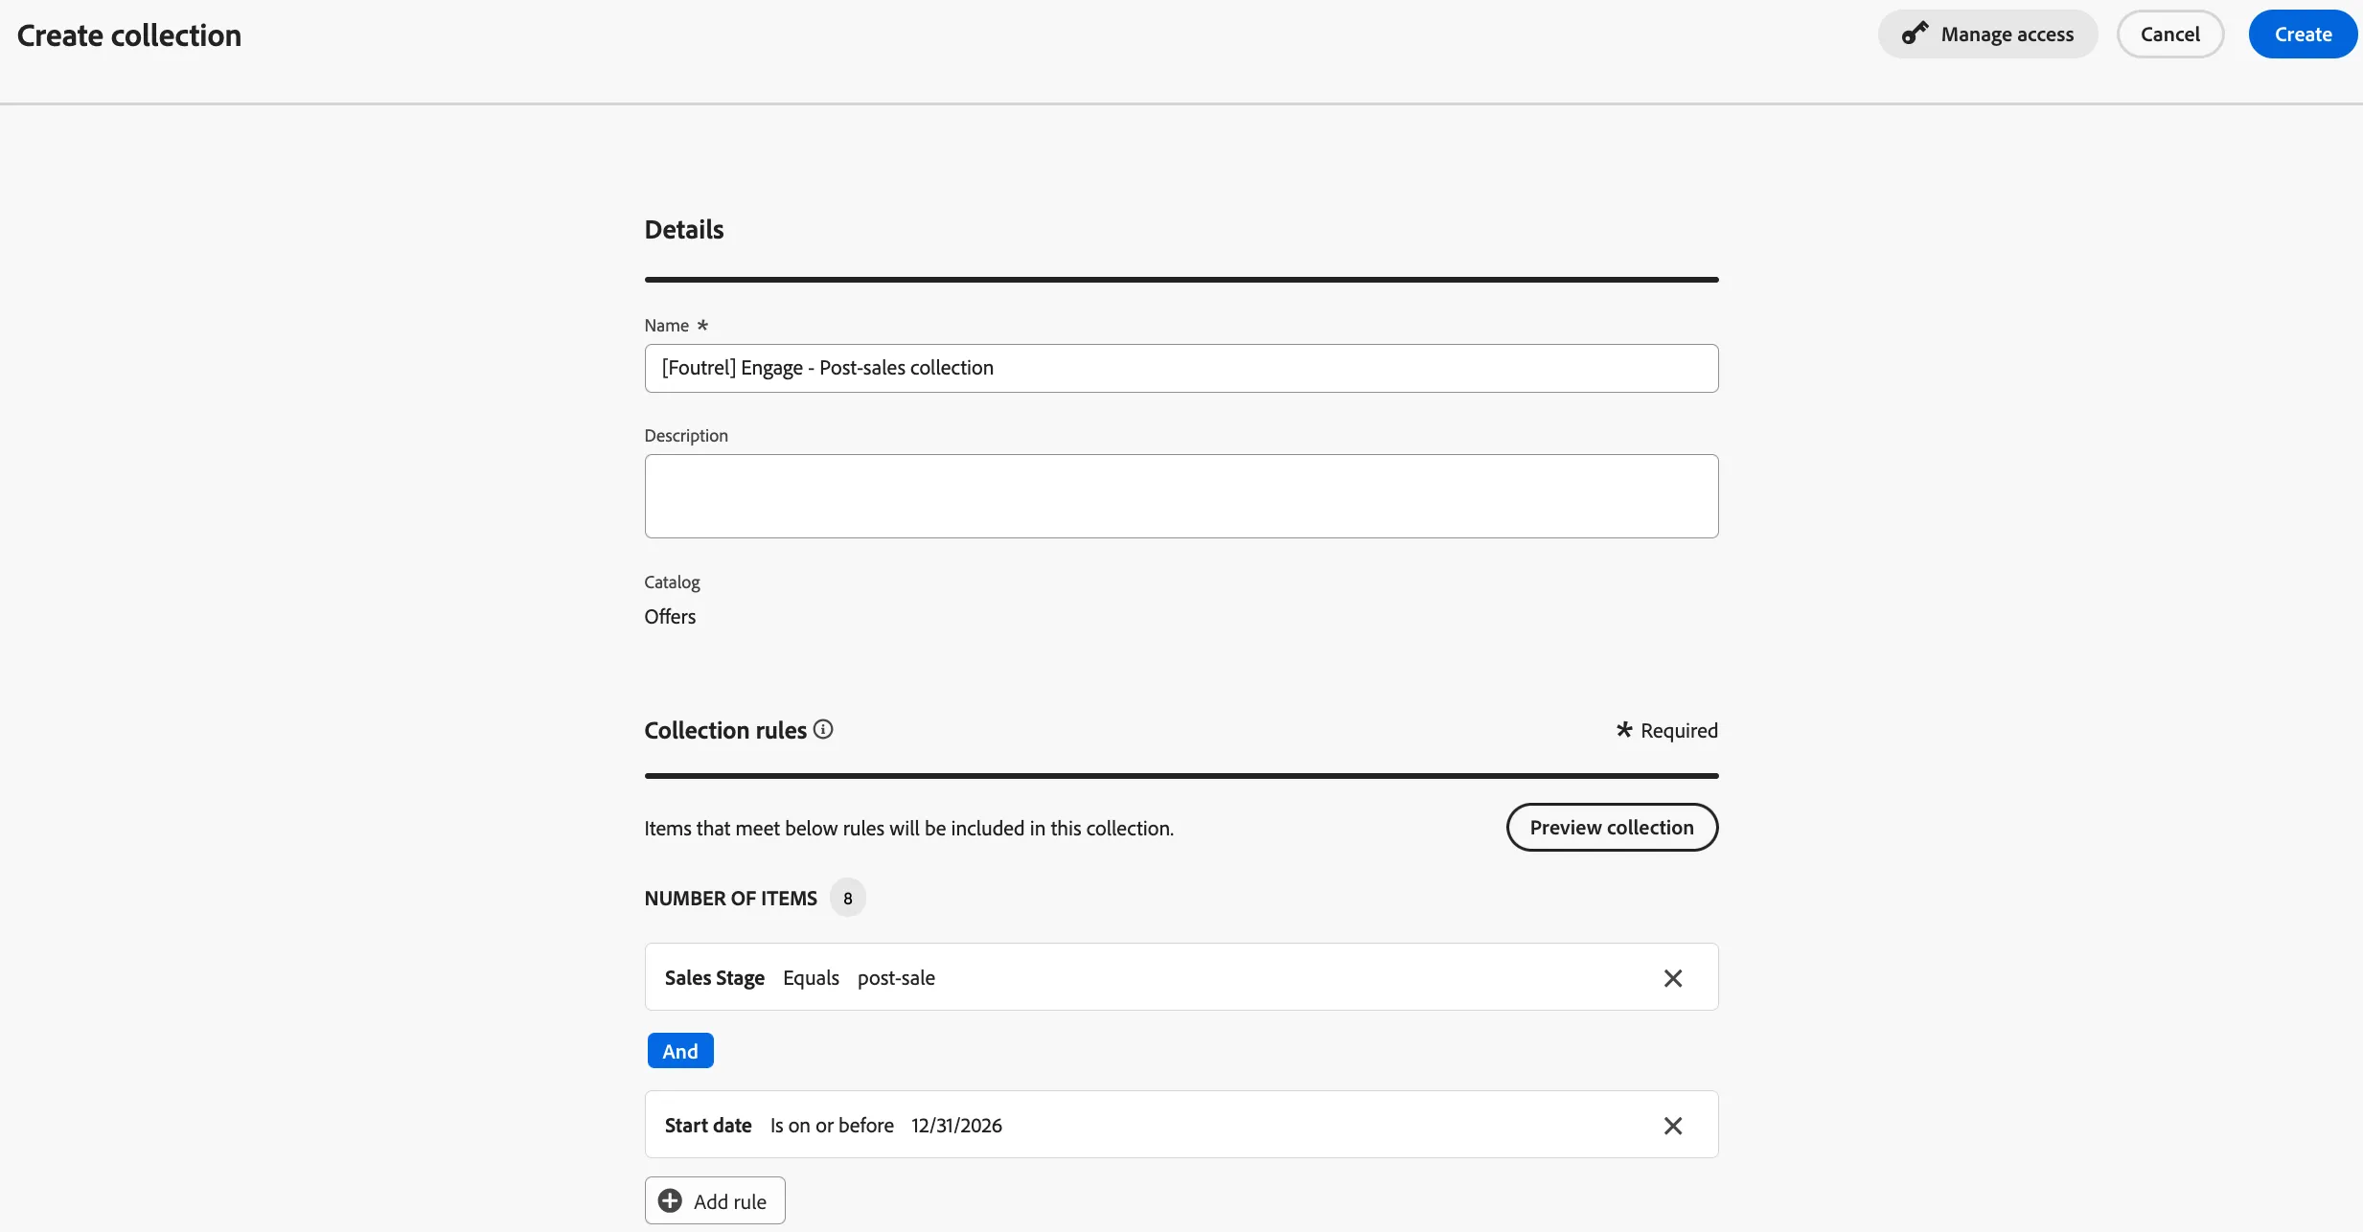Click into the Description text area
Image resolution: width=2363 pixels, height=1232 pixels.
[x=1181, y=496]
